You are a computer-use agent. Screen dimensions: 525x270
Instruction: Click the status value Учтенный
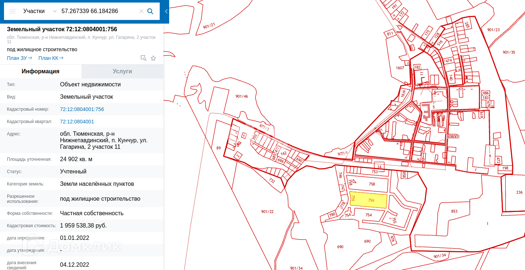pyautogui.click(x=73, y=172)
